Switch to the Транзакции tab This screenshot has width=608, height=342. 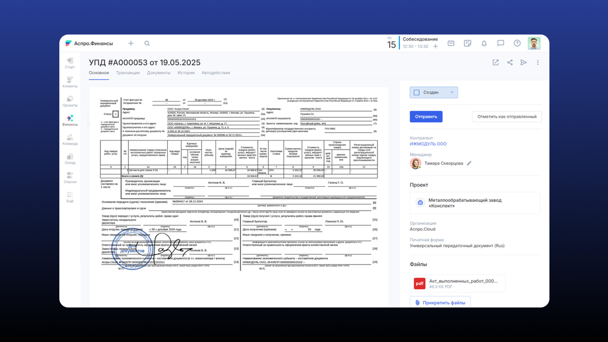pyautogui.click(x=128, y=73)
